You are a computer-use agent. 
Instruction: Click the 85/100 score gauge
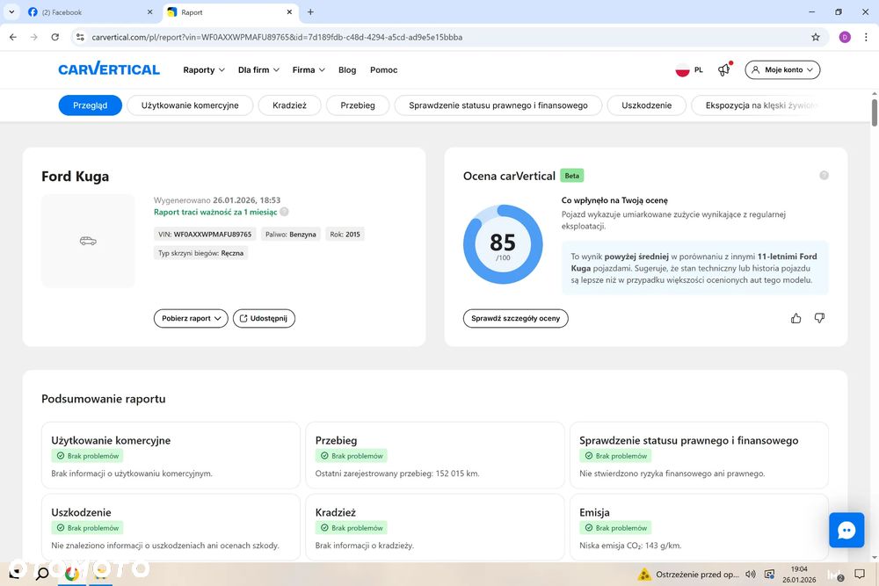click(503, 244)
